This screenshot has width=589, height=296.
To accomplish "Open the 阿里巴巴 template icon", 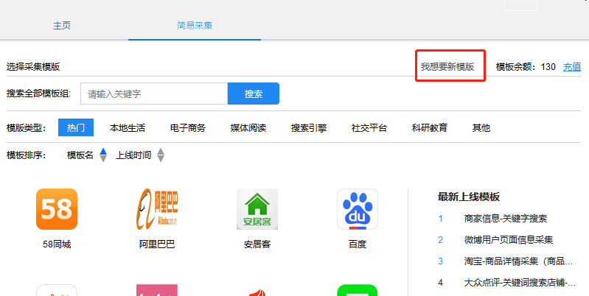I will pyautogui.click(x=157, y=209).
